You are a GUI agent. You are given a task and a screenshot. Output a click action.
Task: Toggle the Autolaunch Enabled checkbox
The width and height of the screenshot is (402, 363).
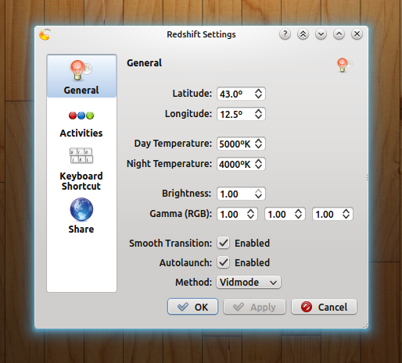[224, 262]
